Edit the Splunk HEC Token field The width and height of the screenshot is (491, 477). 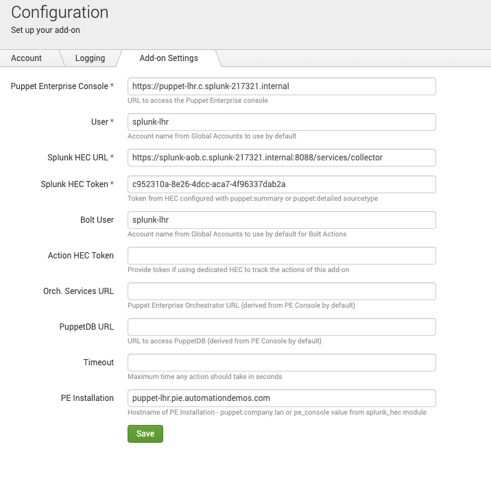[282, 184]
